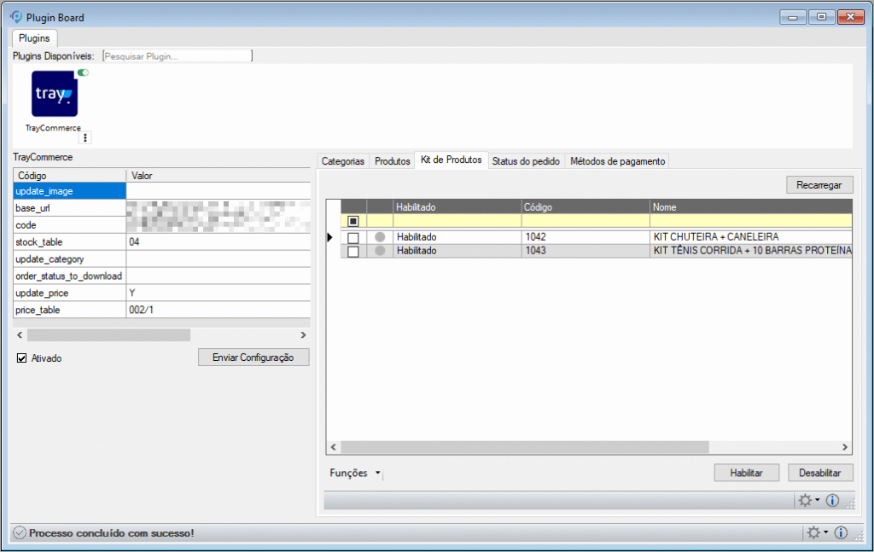Open the Métodos de pagamento tab
The height and width of the screenshot is (552, 874).
click(x=617, y=161)
